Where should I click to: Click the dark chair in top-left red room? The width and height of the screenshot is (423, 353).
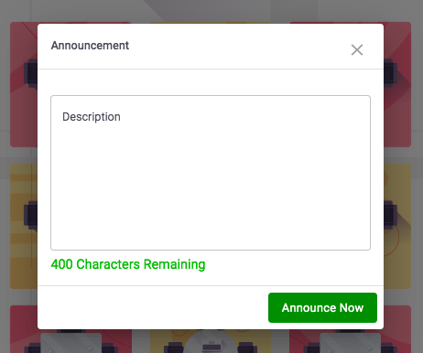point(31,73)
